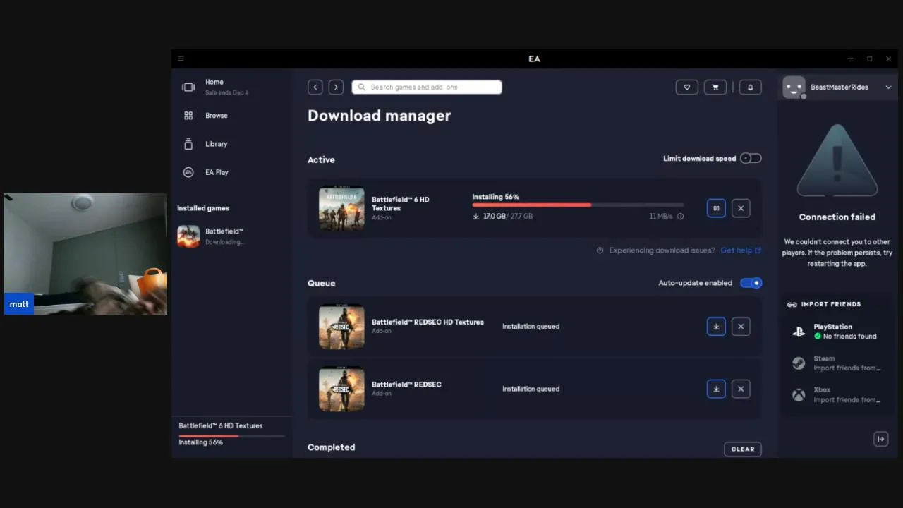Toggle Limit download speed switch
Image resolution: width=903 pixels, height=508 pixels.
[751, 158]
